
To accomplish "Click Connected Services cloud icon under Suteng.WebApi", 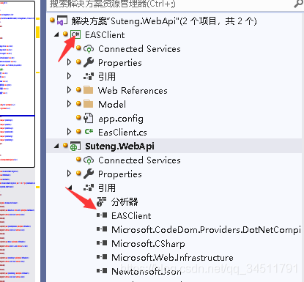I will (x=89, y=160).
